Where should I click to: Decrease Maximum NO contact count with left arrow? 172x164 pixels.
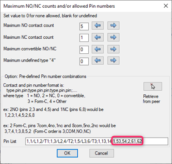click(97, 26)
